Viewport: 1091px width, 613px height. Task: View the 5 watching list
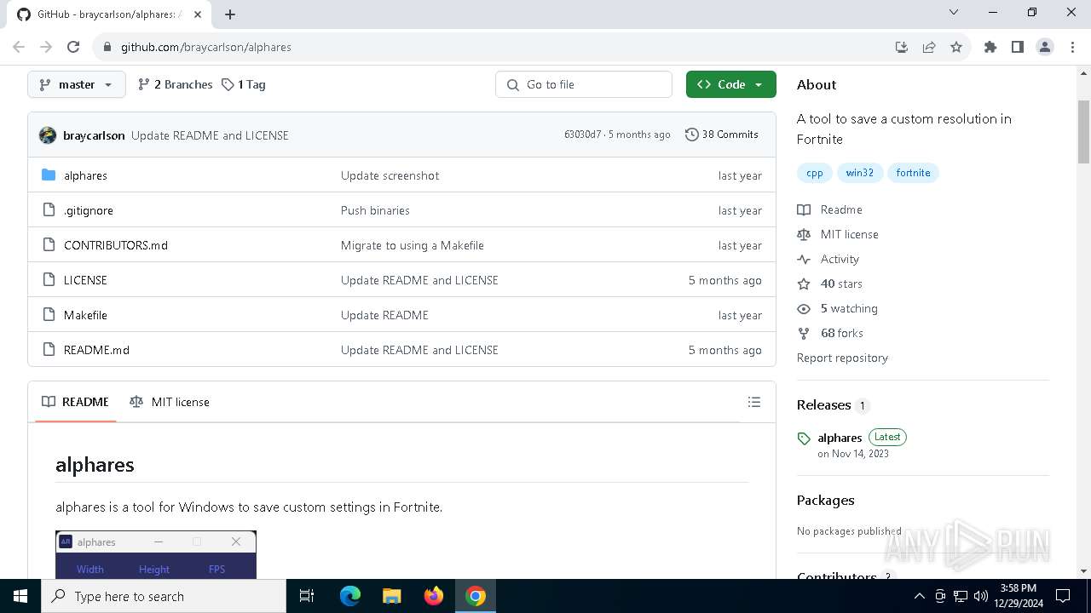[838, 308]
